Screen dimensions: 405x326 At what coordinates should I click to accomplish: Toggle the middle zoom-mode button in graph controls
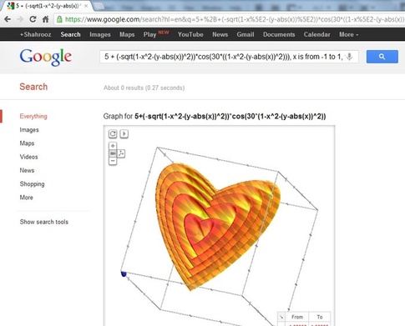pos(113,153)
